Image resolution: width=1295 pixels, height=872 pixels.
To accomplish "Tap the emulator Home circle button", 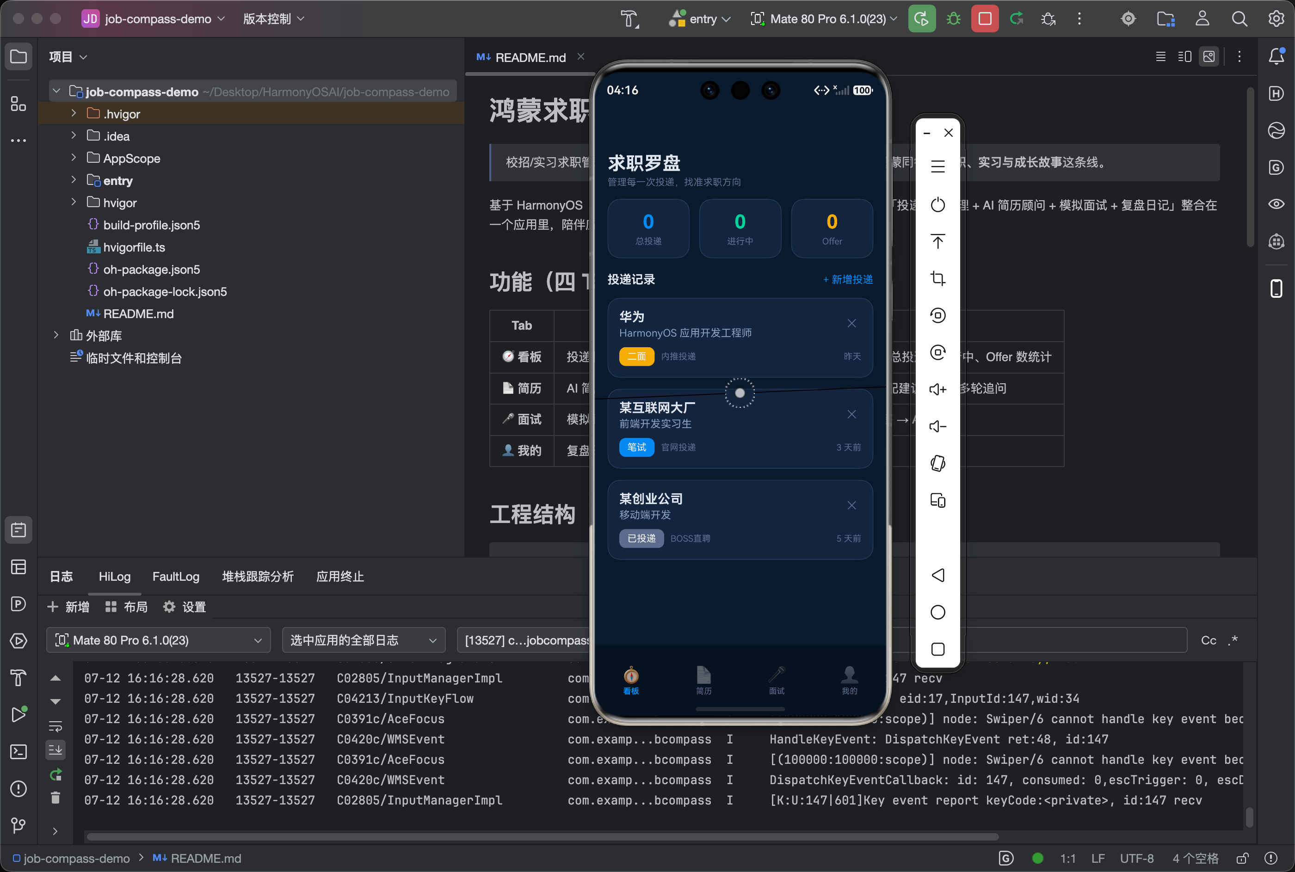I will pyautogui.click(x=938, y=612).
